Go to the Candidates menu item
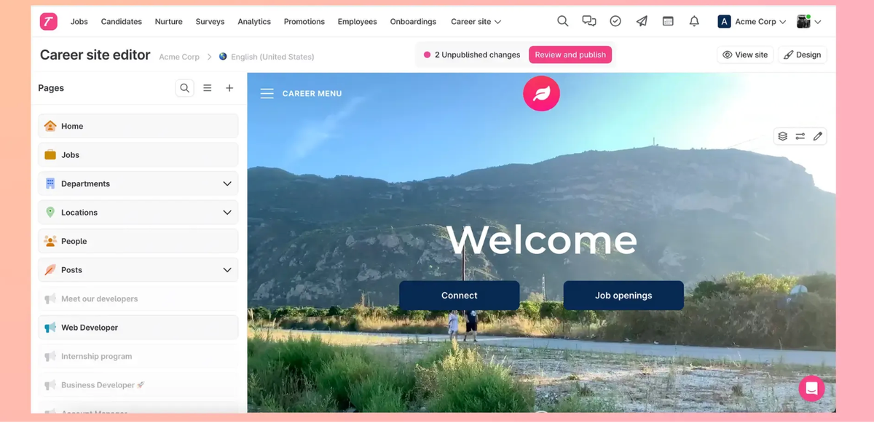874x423 pixels. point(121,22)
